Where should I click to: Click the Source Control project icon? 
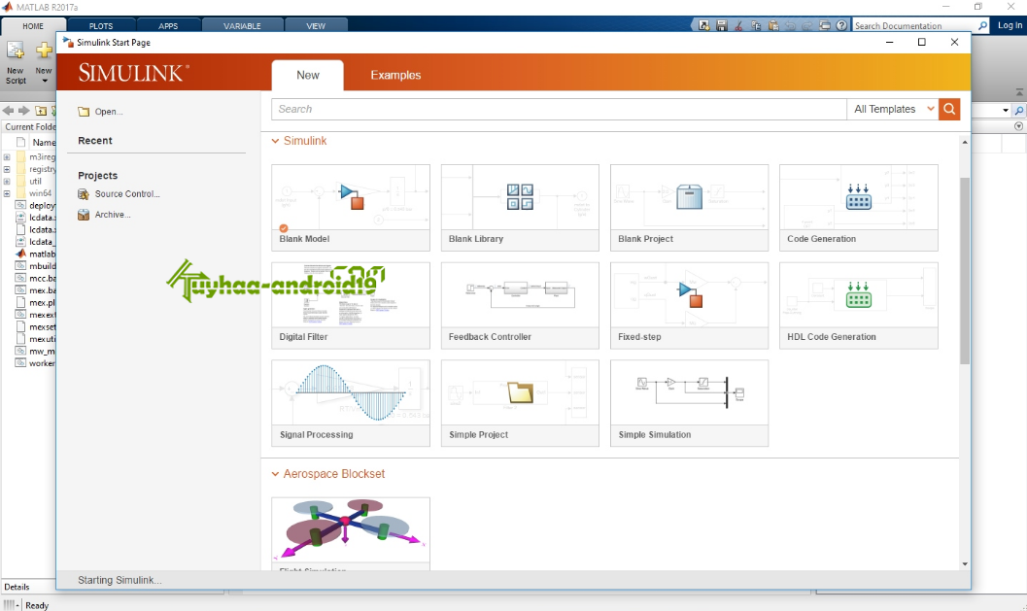(84, 194)
